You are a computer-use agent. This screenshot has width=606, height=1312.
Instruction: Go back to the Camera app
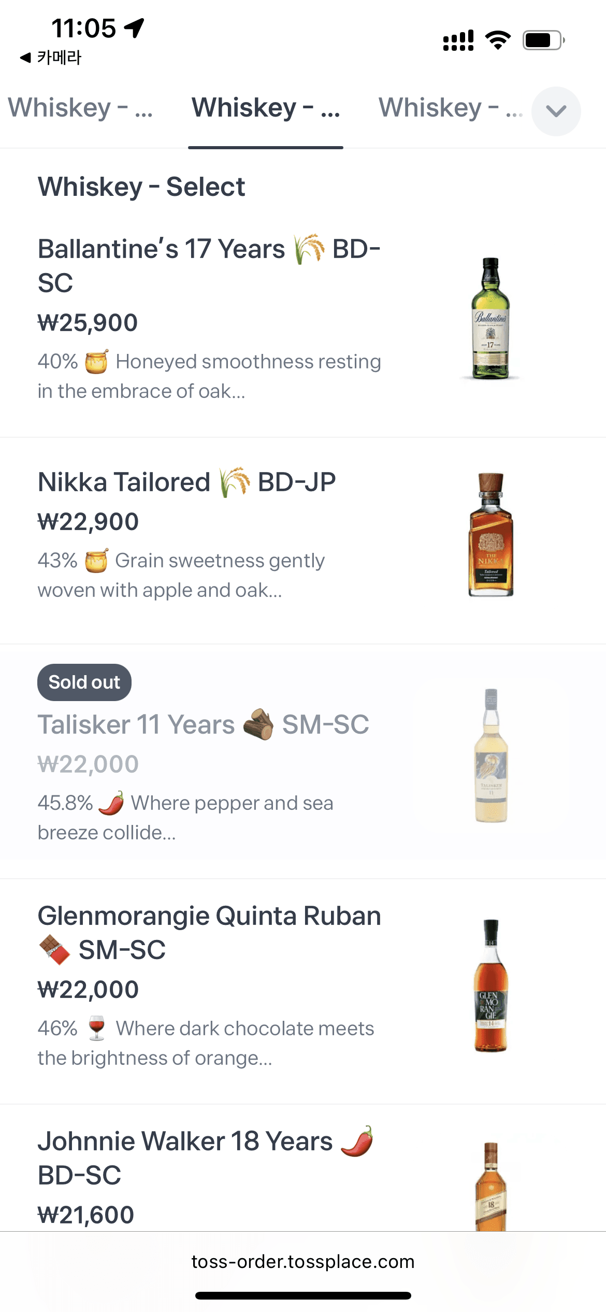[51, 58]
